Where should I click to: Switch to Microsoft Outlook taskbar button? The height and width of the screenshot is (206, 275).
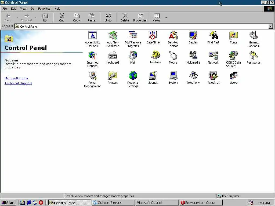[157, 203]
